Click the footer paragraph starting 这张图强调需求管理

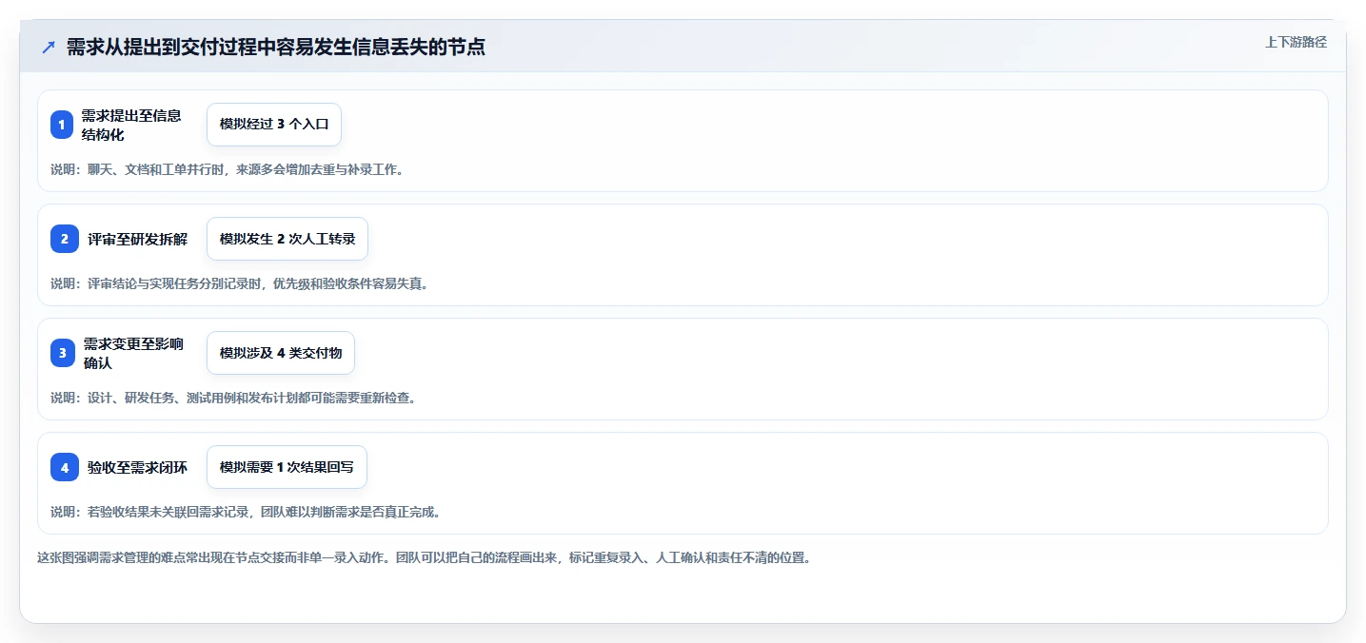pyautogui.click(x=424, y=557)
